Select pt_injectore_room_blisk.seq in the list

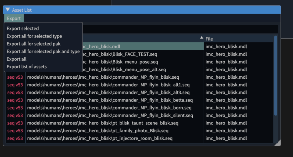pyautogui.click(x=100, y=138)
